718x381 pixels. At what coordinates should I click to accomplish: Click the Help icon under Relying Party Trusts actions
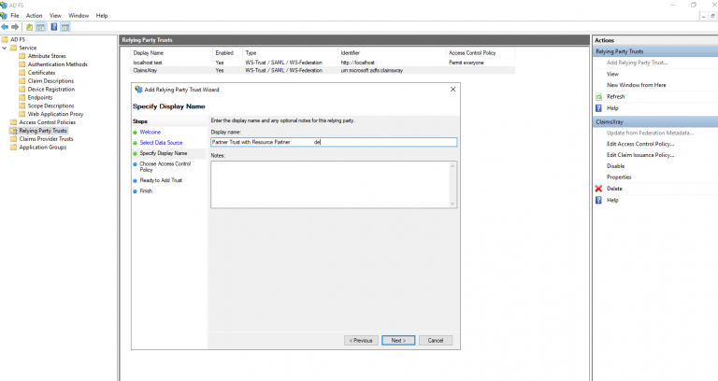click(x=598, y=108)
